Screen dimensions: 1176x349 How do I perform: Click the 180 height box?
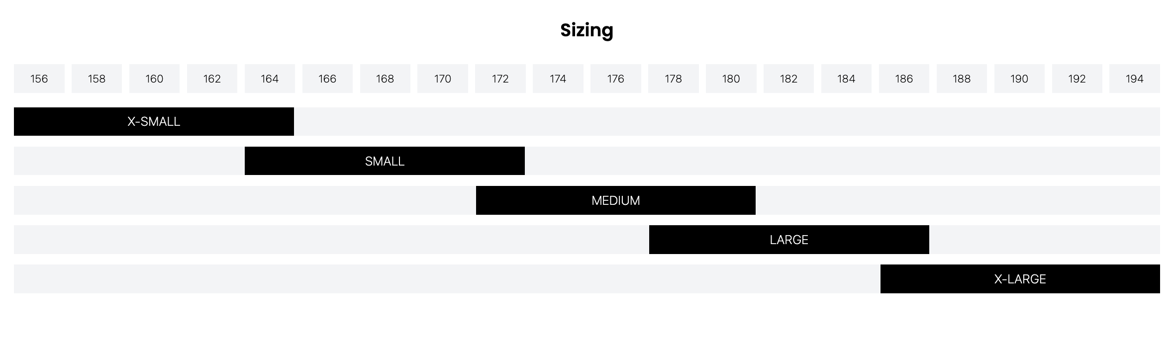click(x=731, y=79)
